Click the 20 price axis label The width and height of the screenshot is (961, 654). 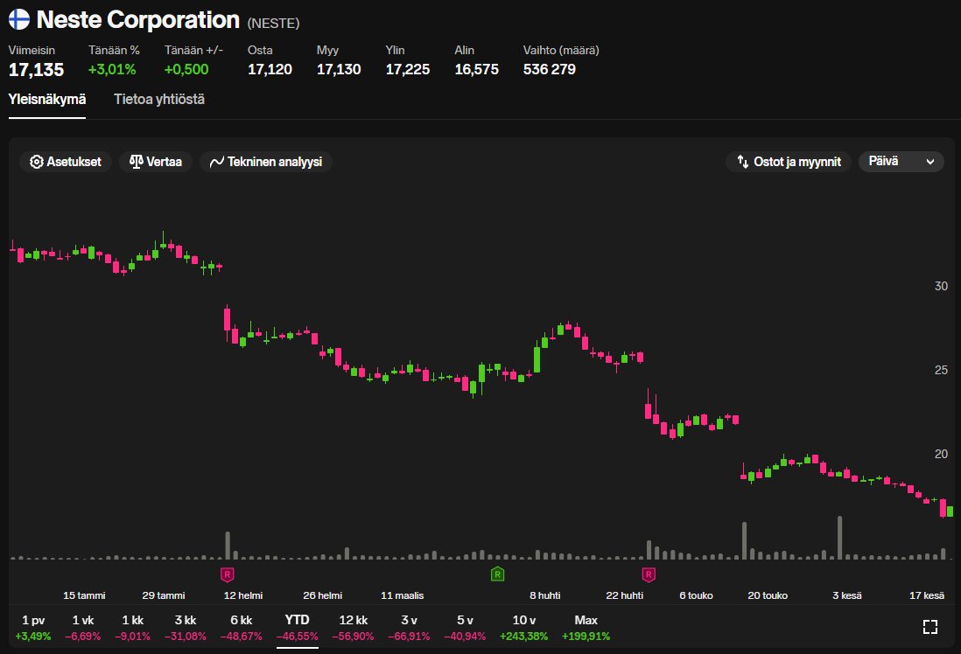941,454
